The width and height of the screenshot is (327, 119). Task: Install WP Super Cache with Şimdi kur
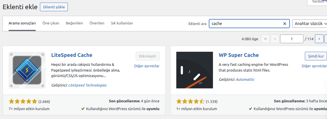click(315, 56)
